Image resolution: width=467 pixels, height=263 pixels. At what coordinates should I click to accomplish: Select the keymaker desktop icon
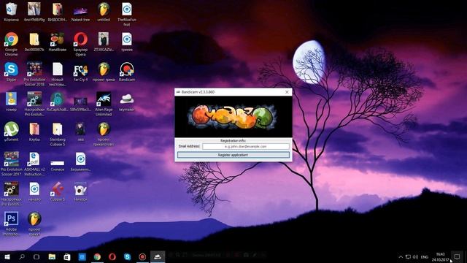[x=127, y=102]
